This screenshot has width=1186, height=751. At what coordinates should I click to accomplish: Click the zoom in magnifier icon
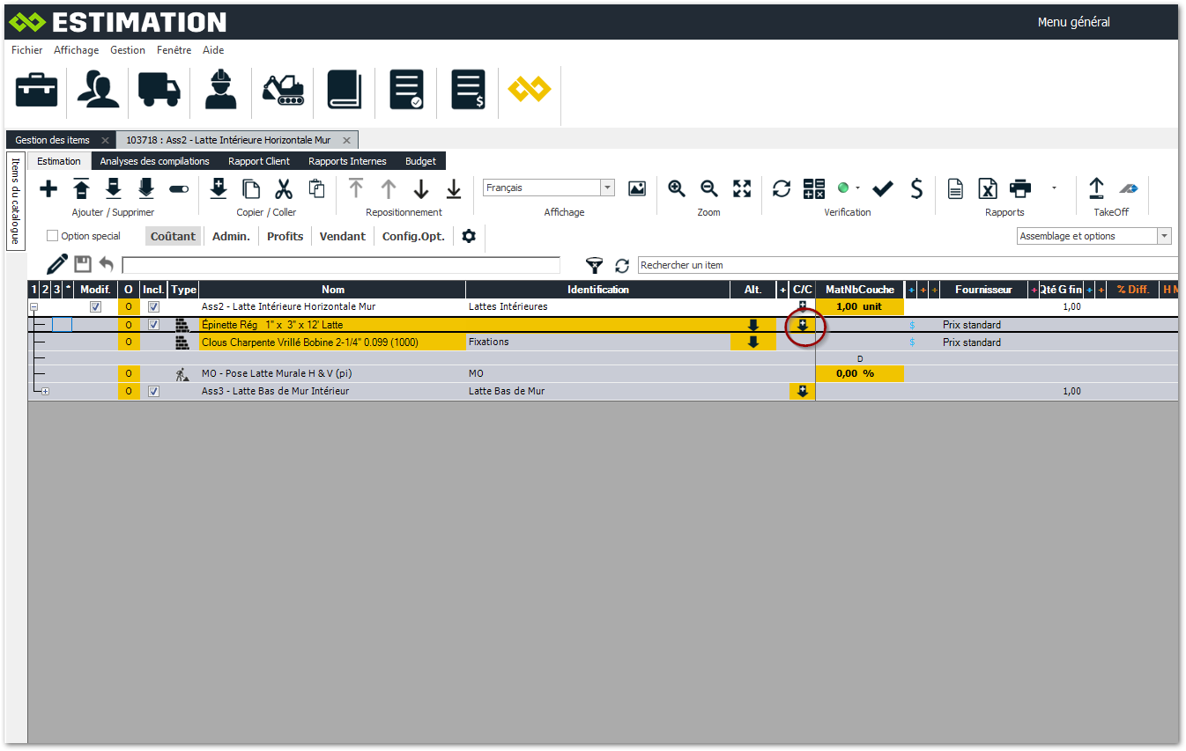coord(677,188)
